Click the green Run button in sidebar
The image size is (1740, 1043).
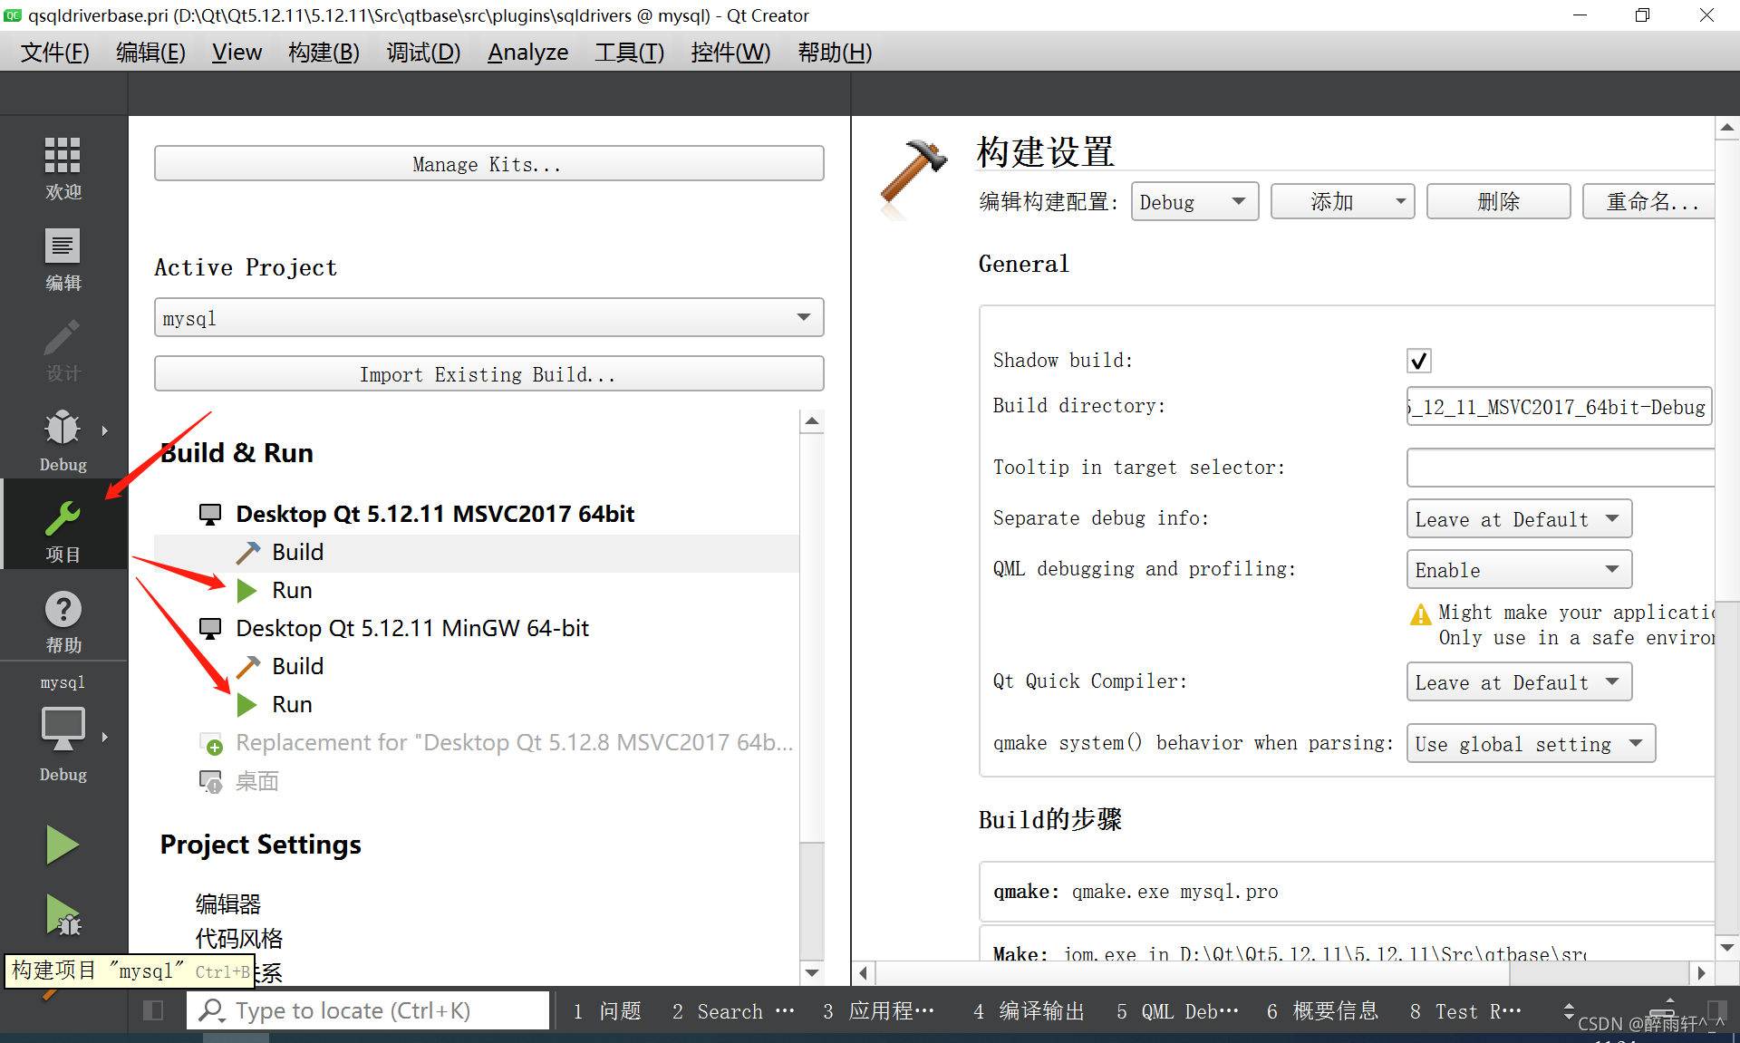[63, 845]
